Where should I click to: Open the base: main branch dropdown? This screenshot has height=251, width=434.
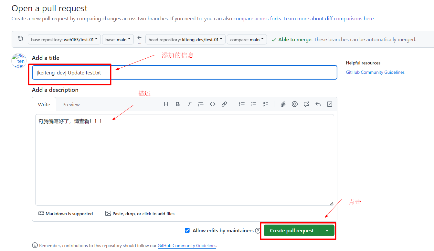pyautogui.click(x=118, y=39)
